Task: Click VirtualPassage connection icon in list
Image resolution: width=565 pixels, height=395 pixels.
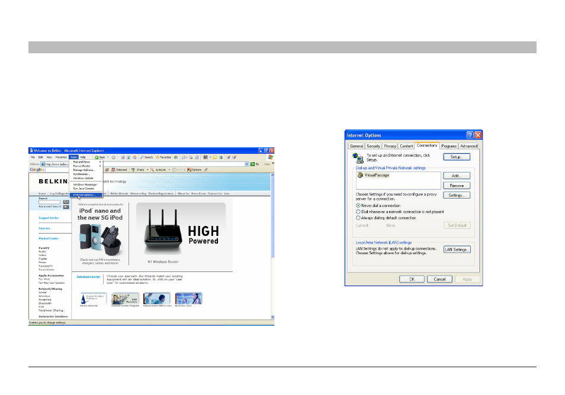Action: pos(360,175)
